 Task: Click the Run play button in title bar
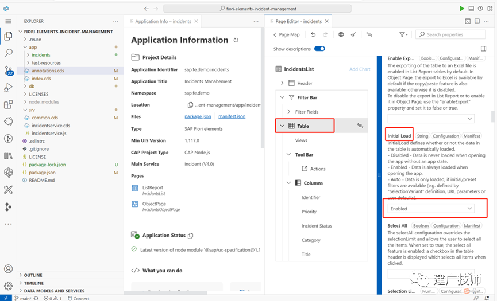point(462,9)
